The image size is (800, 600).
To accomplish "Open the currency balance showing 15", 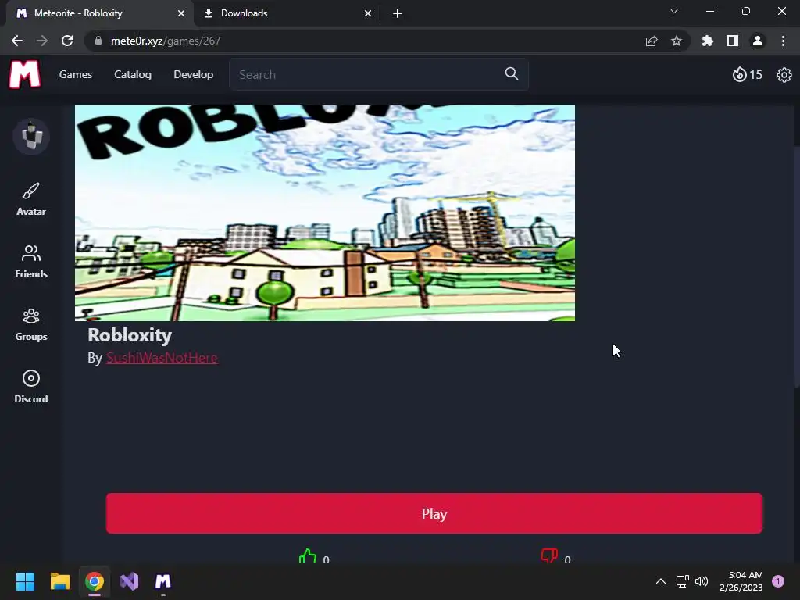I will point(747,75).
